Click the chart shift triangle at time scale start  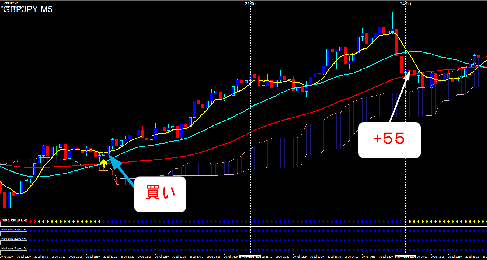pyautogui.click(x=1, y=253)
